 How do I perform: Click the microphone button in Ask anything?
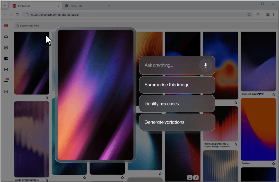click(206, 65)
